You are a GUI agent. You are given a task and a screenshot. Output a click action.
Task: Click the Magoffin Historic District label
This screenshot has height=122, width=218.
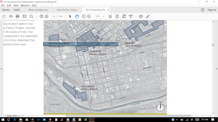[x=133, y=44]
